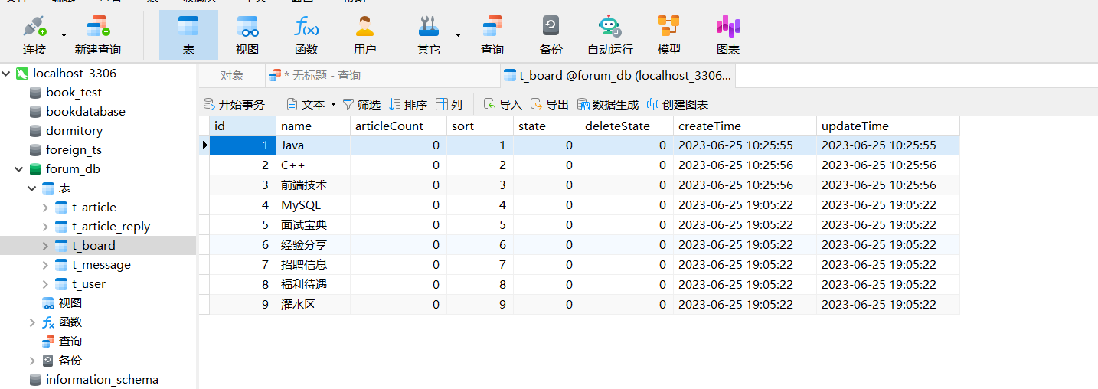Click the 导出 (Export) button
This screenshot has width=1098, height=389.
[550, 104]
